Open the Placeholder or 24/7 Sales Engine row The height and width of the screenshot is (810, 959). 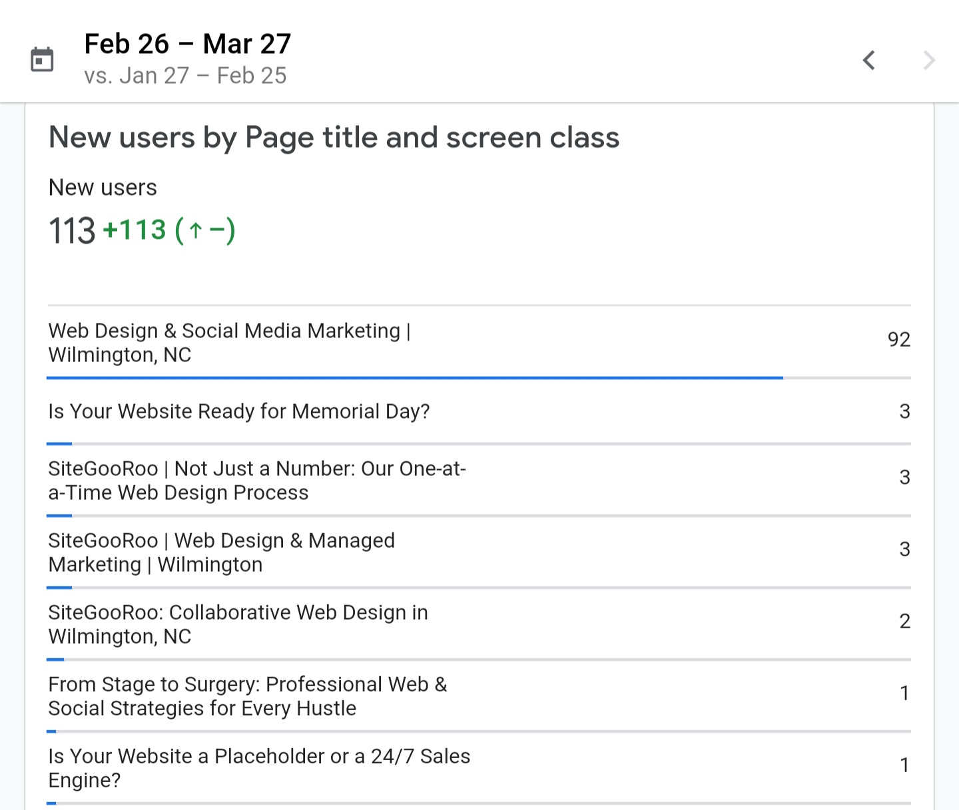coord(259,768)
